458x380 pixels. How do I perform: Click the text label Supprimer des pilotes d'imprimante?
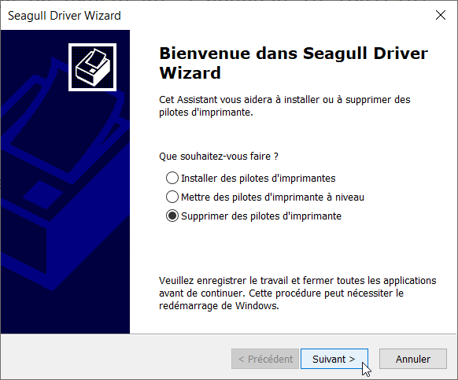point(261,216)
